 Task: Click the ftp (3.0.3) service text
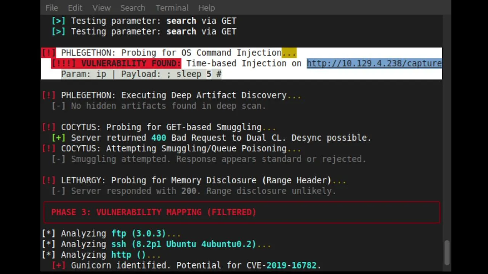138,233
